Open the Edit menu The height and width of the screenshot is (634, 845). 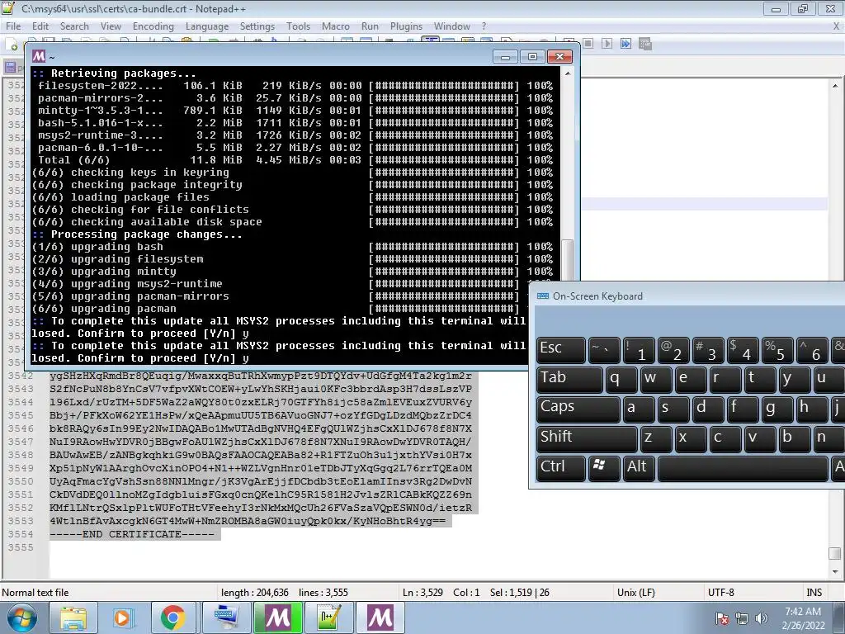pyautogui.click(x=40, y=26)
